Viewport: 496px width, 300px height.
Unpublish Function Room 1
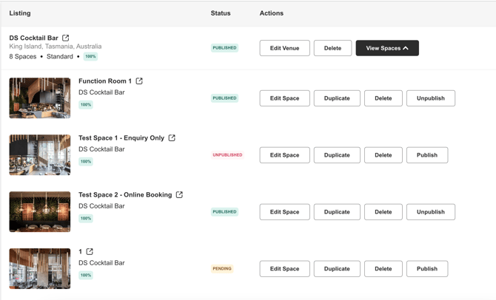(x=430, y=98)
